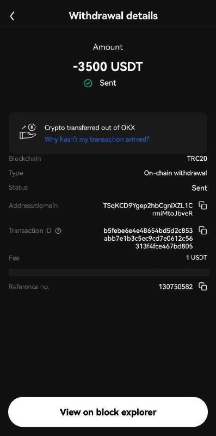Copy reference number 130750582

click(x=203, y=287)
